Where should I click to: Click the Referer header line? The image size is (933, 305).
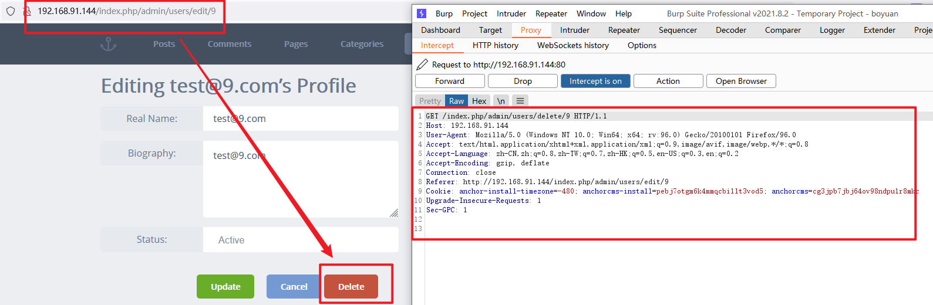547,182
